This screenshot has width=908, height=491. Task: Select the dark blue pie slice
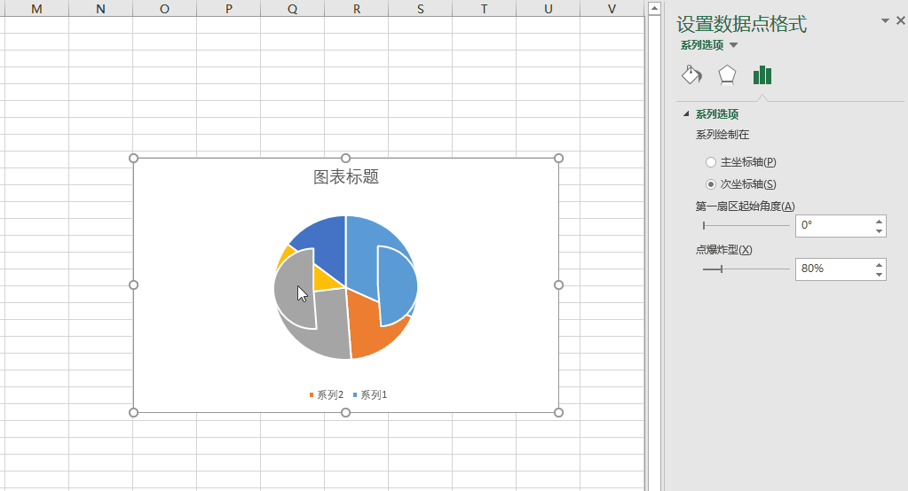coord(324,245)
